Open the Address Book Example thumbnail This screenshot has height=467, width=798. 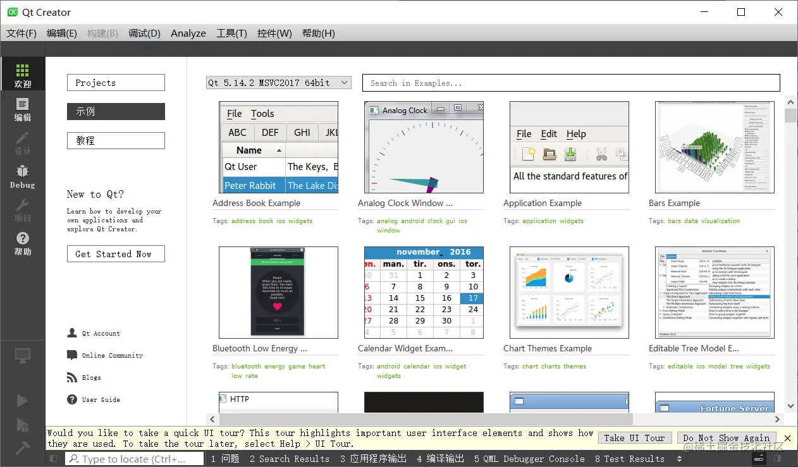(x=278, y=147)
